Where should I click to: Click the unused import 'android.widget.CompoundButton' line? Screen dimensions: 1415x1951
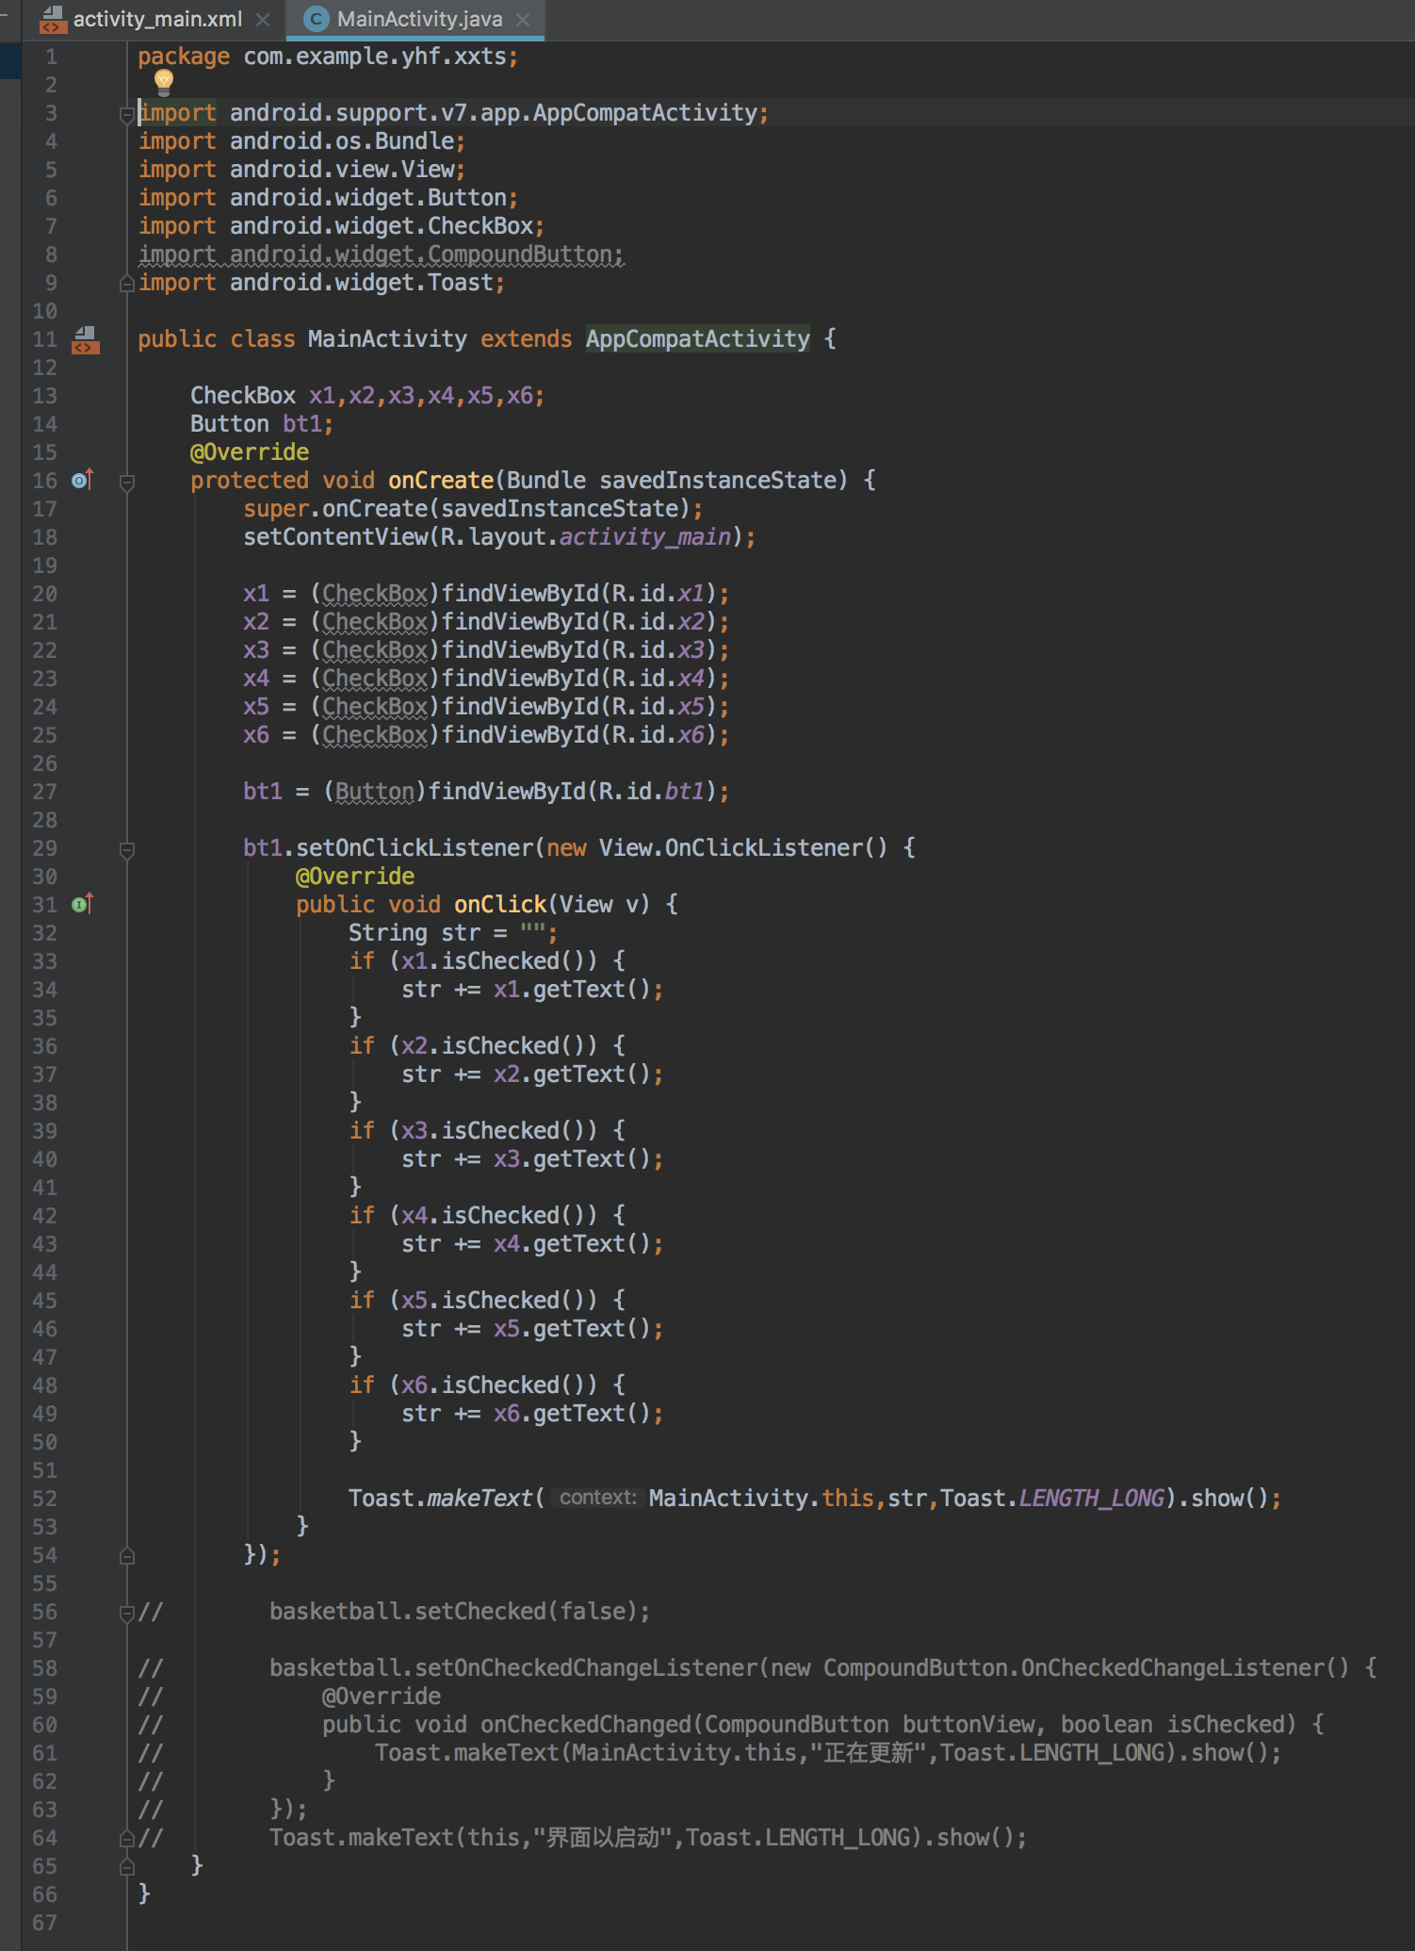coord(381,254)
